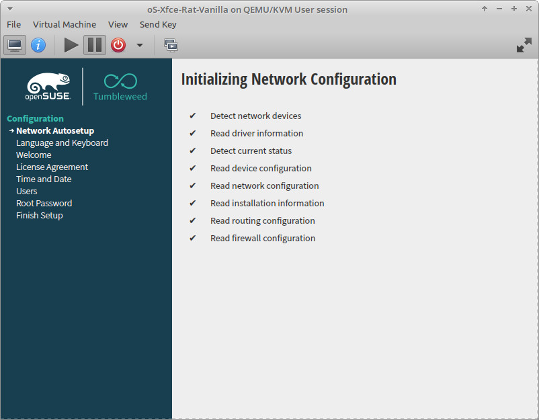Click the openSUSE chameleon logo
The height and width of the screenshot is (420, 539).
click(48, 86)
